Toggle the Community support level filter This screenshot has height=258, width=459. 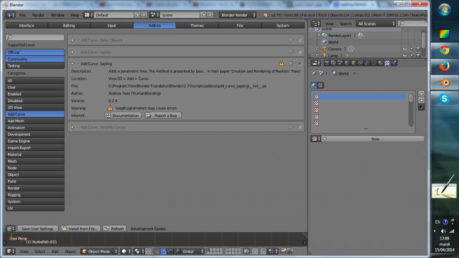35,59
